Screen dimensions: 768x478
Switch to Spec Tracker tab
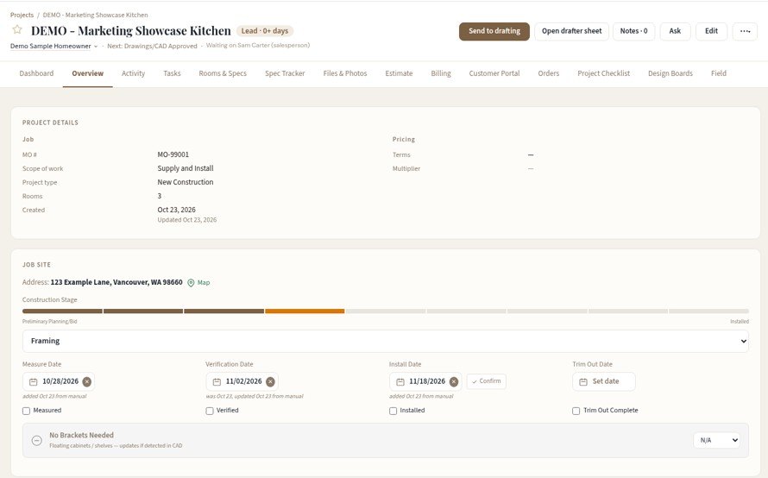pyautogui.click(x=285, y=73)
